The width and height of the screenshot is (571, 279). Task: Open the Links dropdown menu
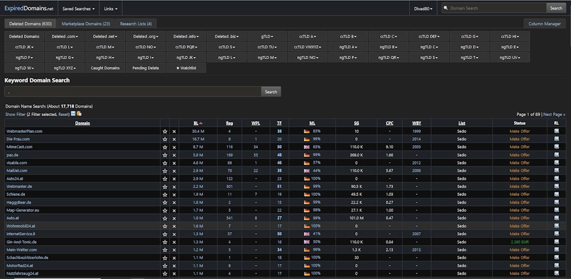point(111,8)
